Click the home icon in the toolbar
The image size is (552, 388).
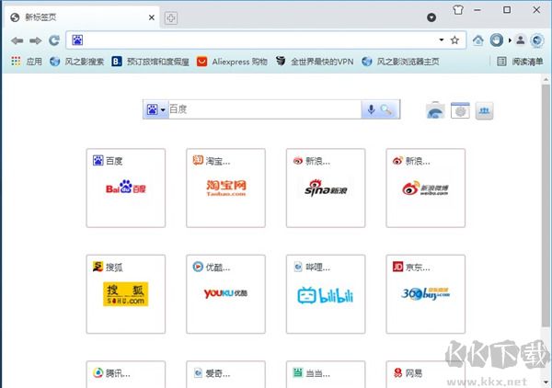tap(477, 40)
